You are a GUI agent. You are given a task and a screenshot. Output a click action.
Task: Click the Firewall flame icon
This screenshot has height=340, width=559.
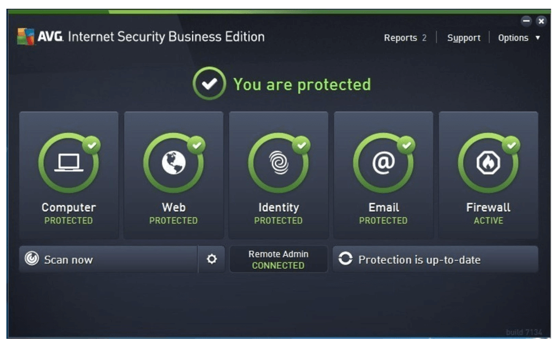click(488, 163)
